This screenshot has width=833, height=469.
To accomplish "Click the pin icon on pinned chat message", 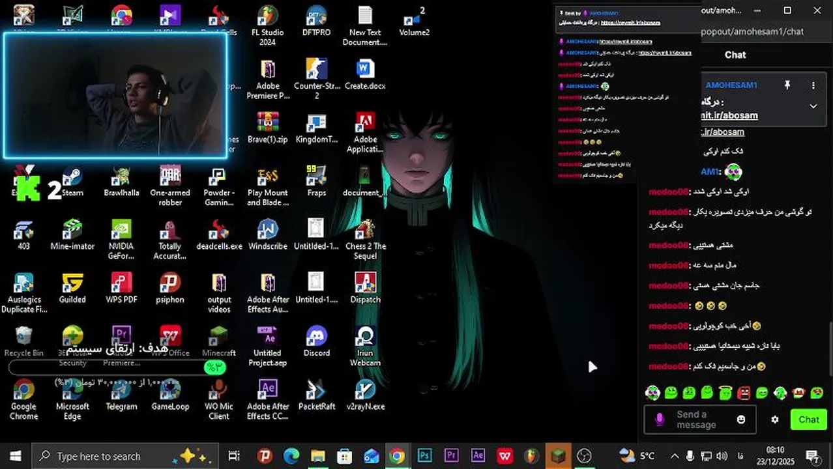I will point(787,85).
